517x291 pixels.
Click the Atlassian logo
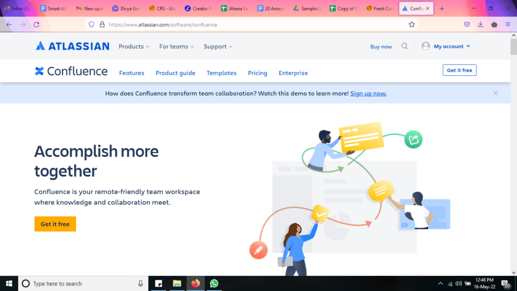73,46
